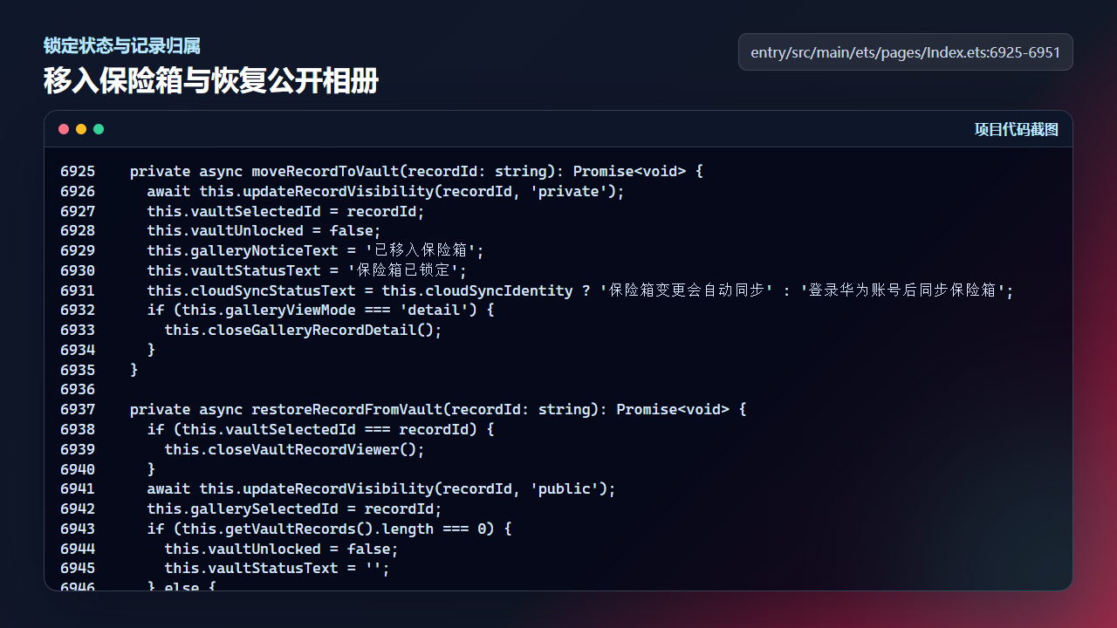Click the file path badge Index.ets:6925-6951
1117x628 pixels.
(x=905, y=52)
